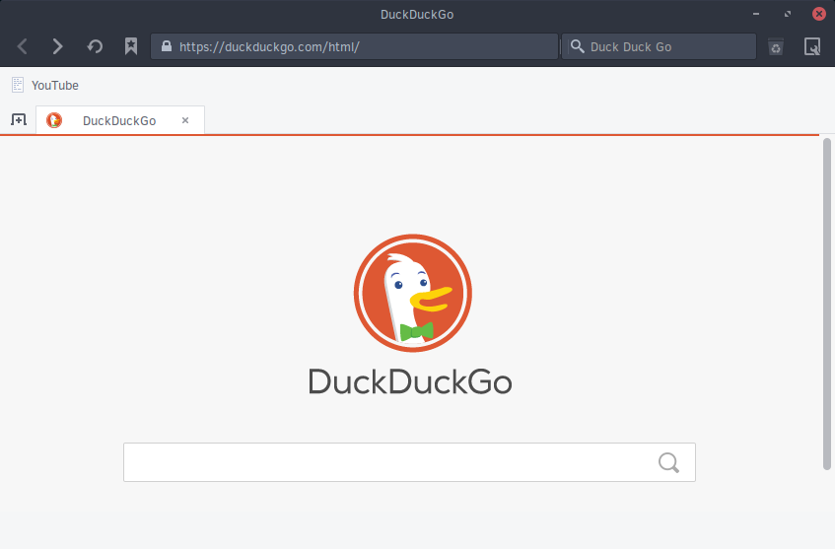Select the DuckDuckGo tab
The height and width of the screenshot is (549, 835).
point(120,120)
